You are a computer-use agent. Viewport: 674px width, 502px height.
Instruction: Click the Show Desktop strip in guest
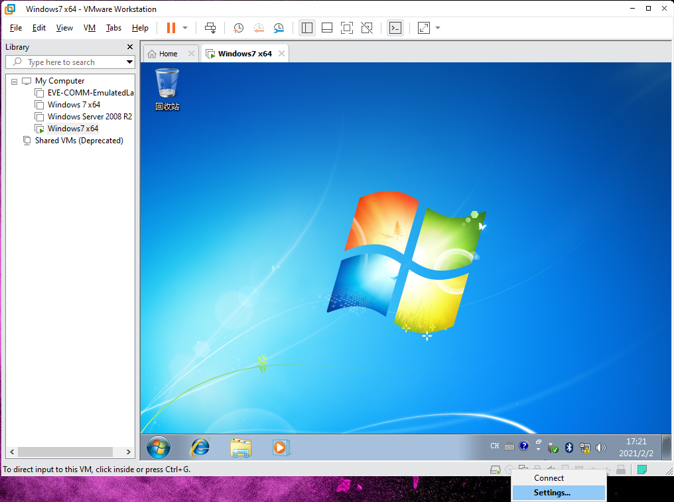click(x=666, y=448)
